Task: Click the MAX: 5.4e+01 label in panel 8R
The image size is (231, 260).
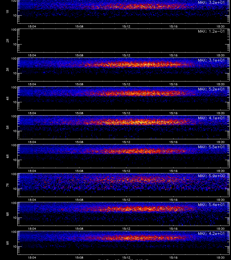Action: click(x=211, y=205)
